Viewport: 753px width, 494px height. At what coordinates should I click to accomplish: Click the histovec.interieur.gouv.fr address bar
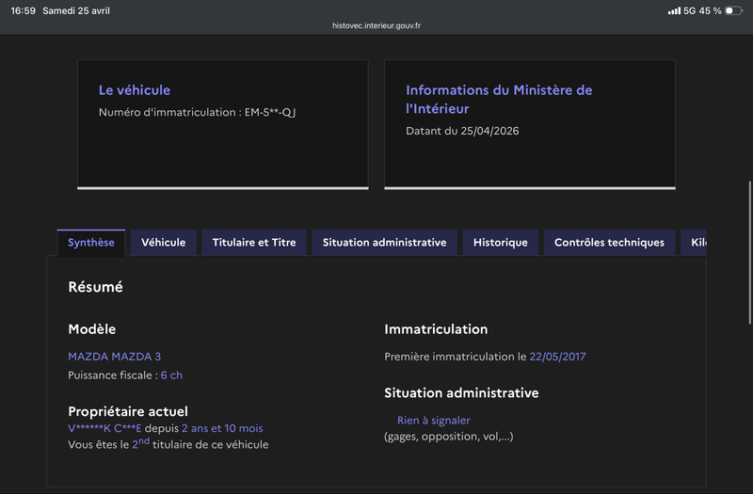pyautogui.click(x=376, y=26)
